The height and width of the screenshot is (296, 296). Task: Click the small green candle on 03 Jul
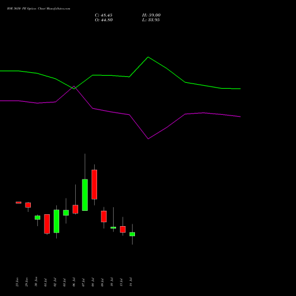tap(66, 213)
